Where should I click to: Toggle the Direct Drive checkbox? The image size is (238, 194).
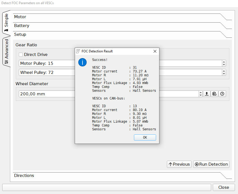[21, 55]
